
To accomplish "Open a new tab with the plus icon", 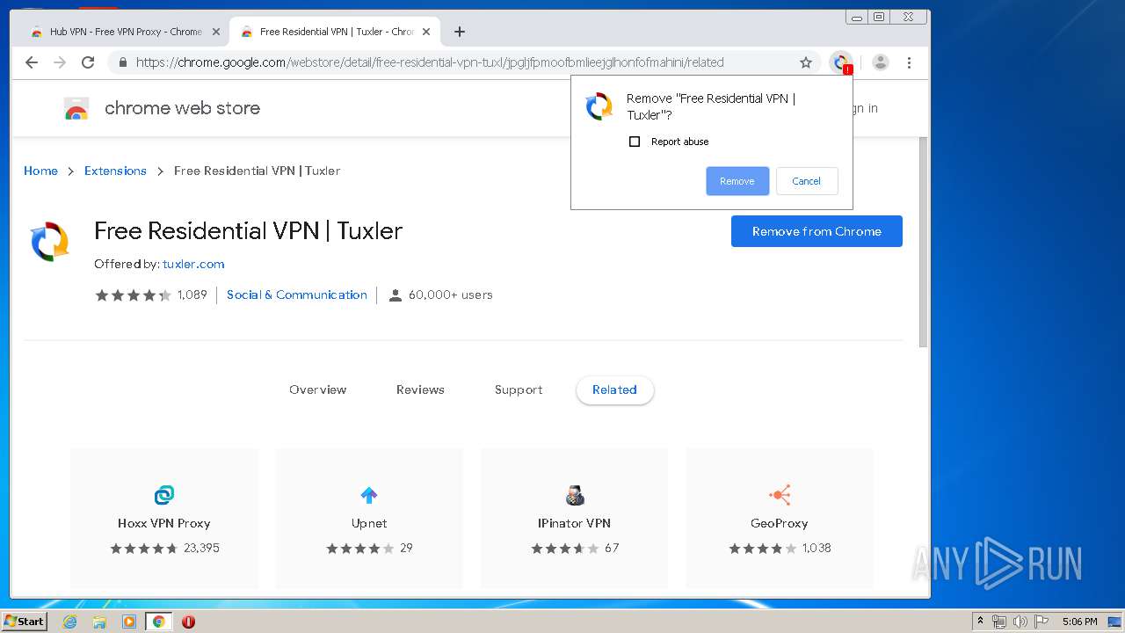I will click(459, 32).
